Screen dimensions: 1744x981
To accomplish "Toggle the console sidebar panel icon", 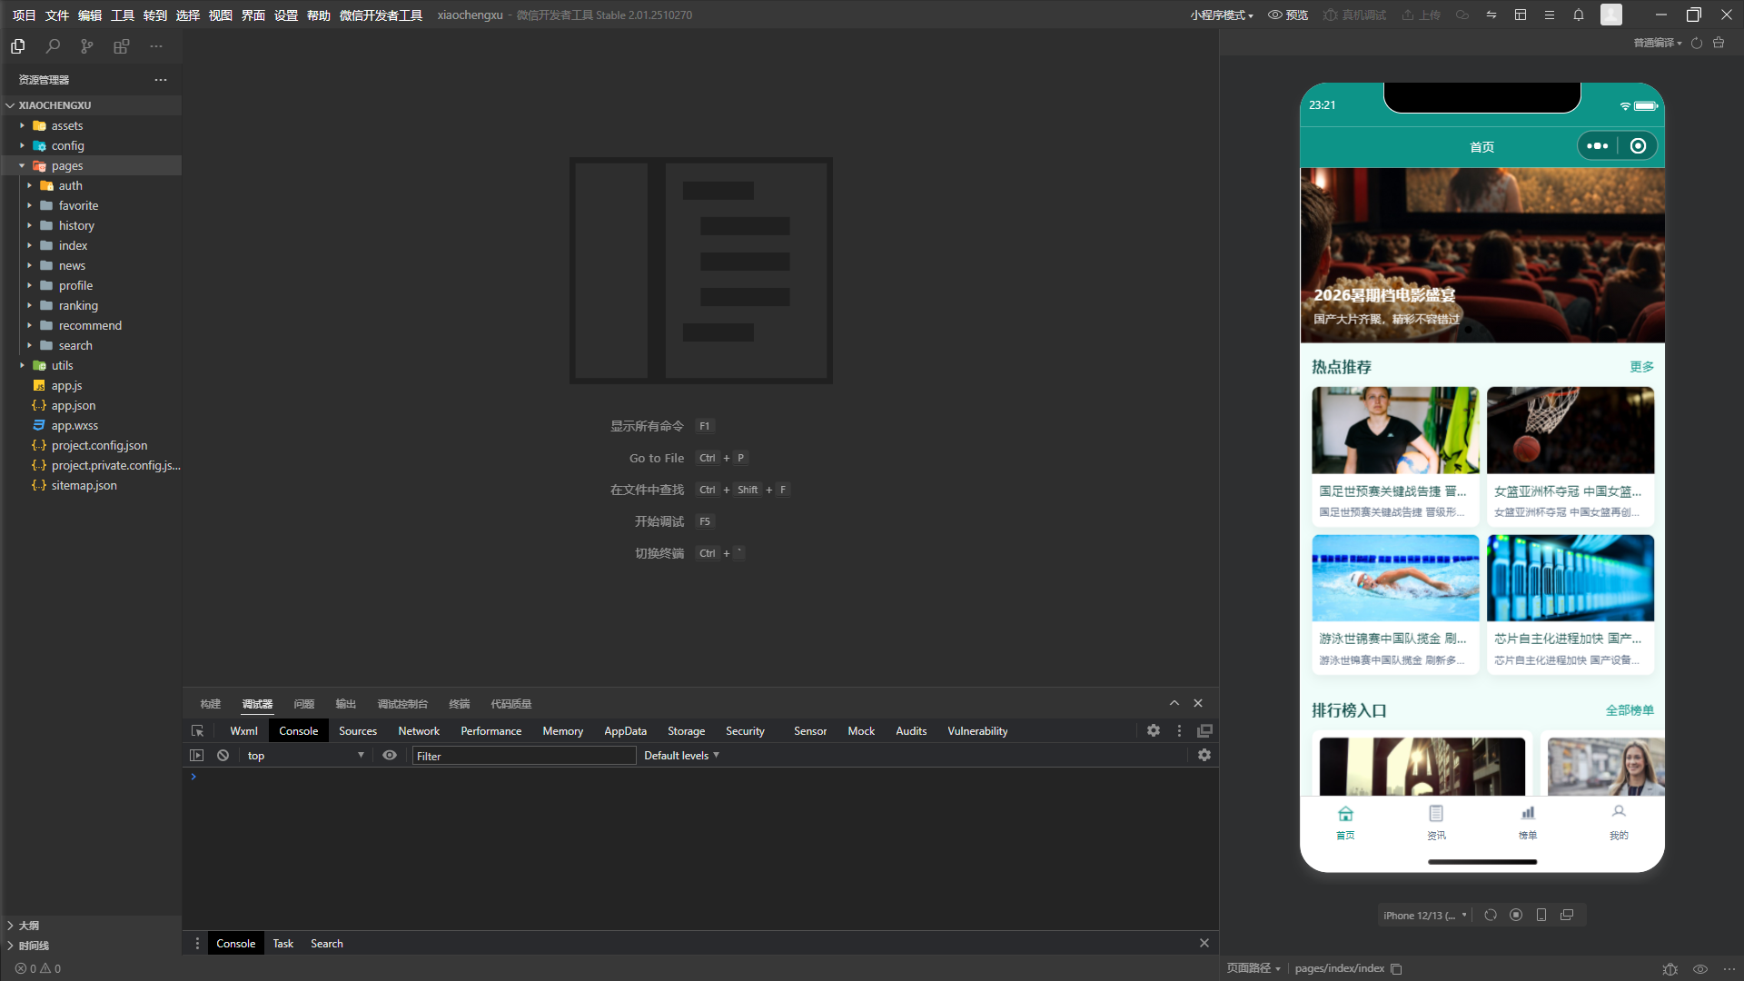I will pos(196,756).
